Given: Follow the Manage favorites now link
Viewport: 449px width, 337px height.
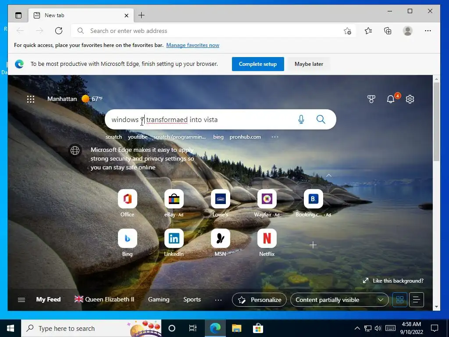Looking at the screenshot, I should coord(193,45).
